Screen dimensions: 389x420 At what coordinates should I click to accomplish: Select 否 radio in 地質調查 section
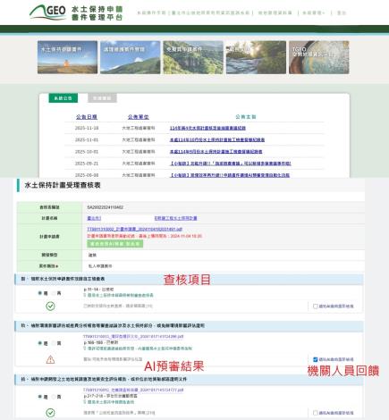point(54,397)
